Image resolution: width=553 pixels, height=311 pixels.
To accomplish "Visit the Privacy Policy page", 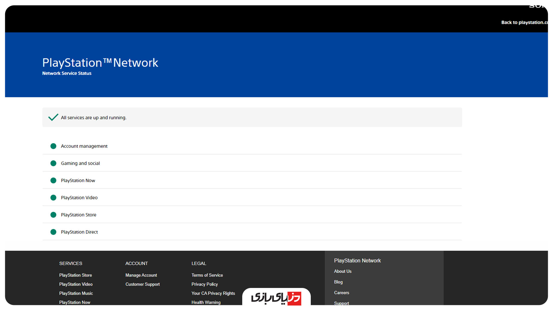I will coord(204,284).
